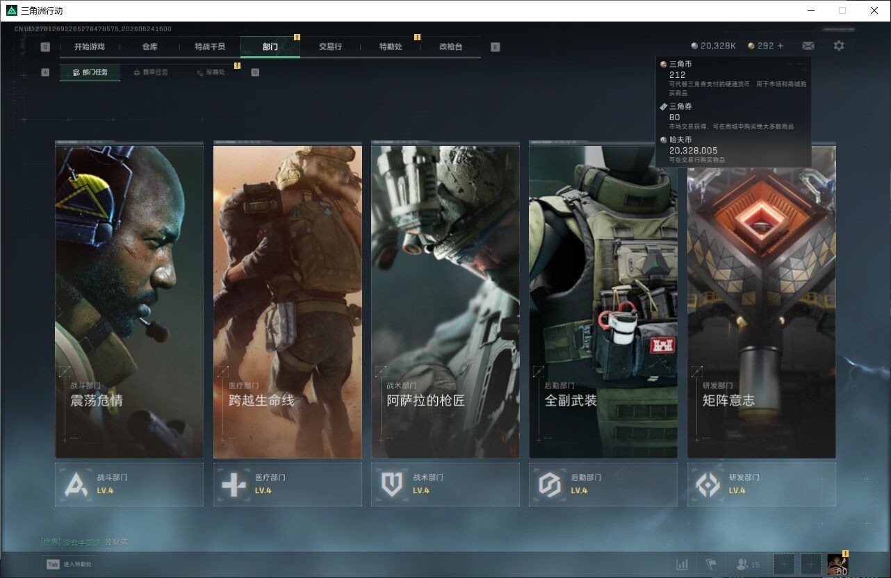Click the 哈夫币 heading in the tooltip

click(x=680, y=140)
